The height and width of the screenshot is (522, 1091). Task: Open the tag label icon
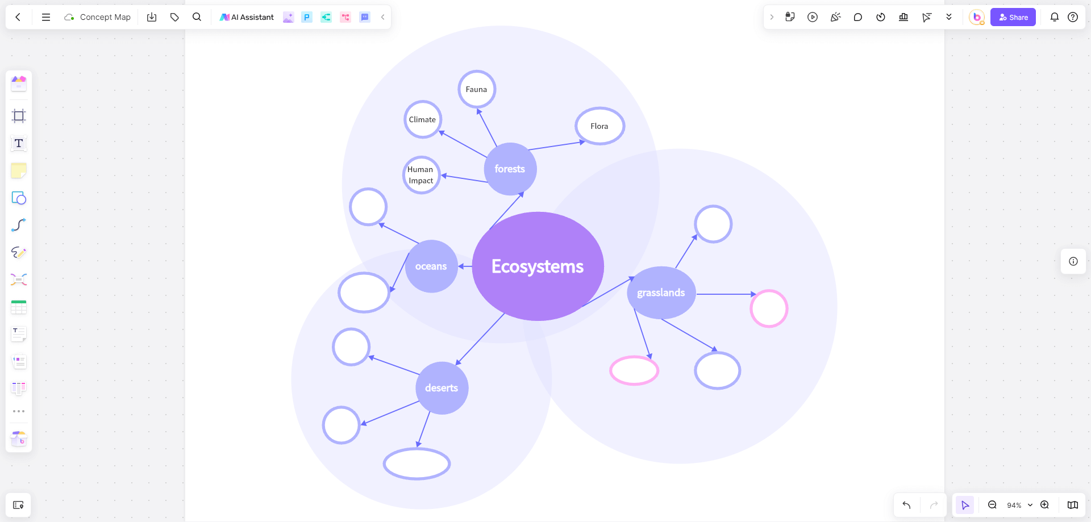[174, 17]
